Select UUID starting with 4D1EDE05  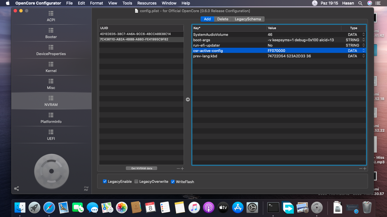coord(135,34)
